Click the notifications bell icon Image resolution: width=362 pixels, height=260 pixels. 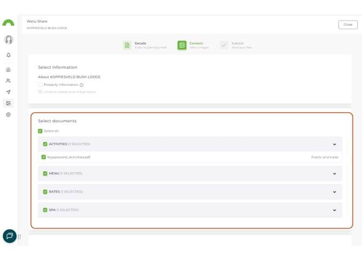8,55
